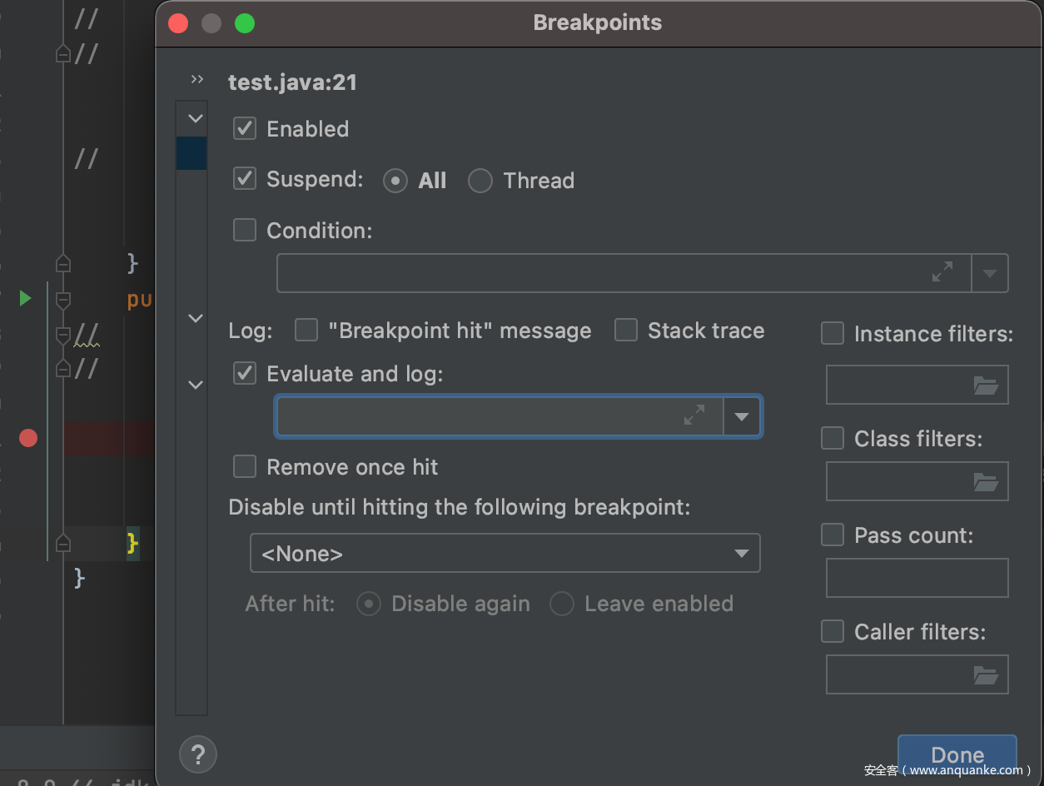Click the Done button
1044x786 pixels.
(x=957, y=754)
